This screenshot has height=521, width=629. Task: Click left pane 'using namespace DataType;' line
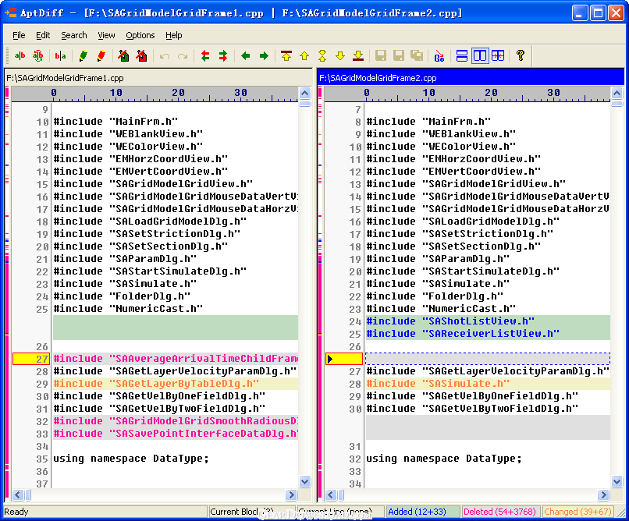coord(131,459)
